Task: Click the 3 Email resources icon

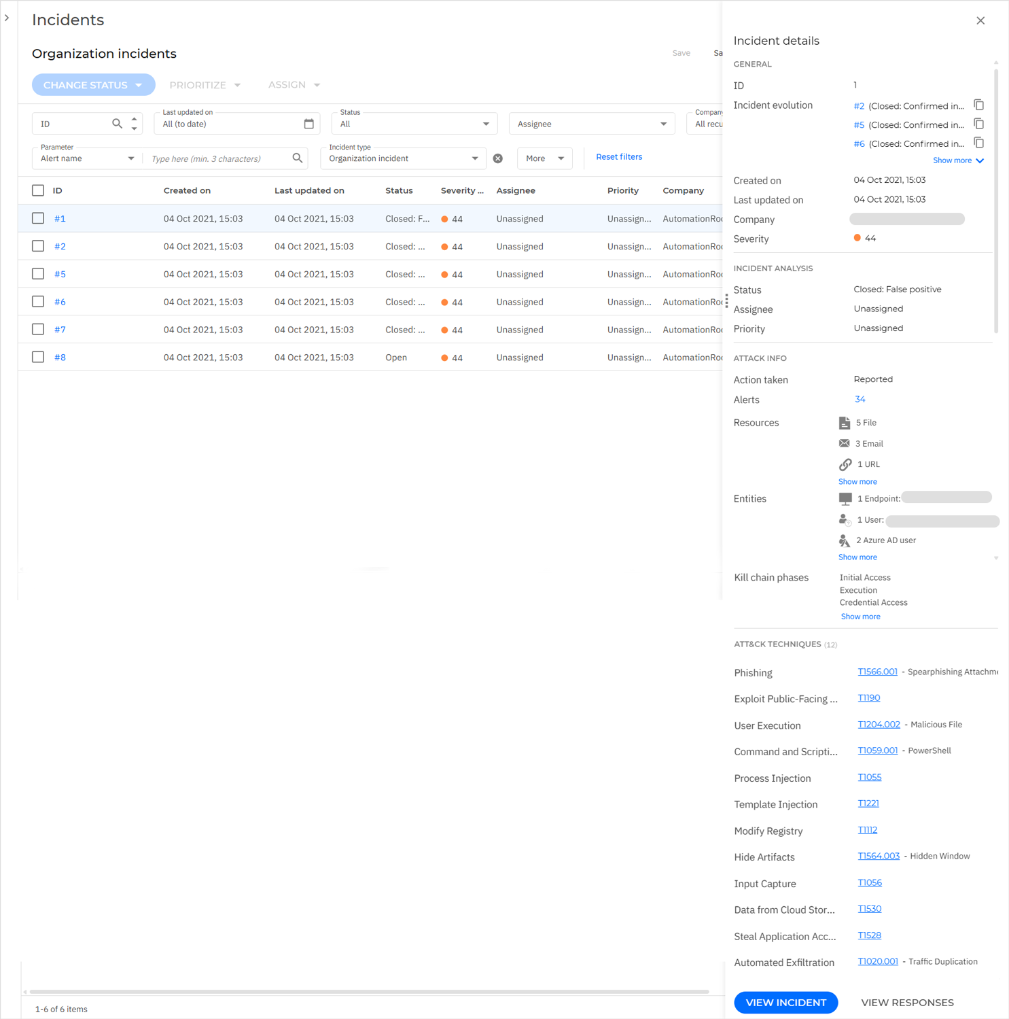Action: tap(845, 443)
